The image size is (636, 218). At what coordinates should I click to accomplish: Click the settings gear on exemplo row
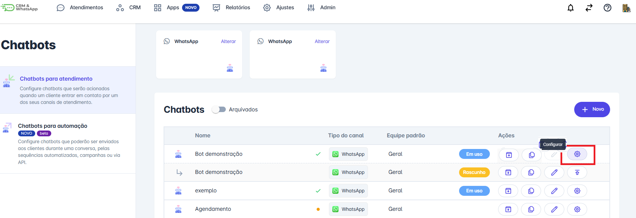pyautogui.click(x=577, y=191)
